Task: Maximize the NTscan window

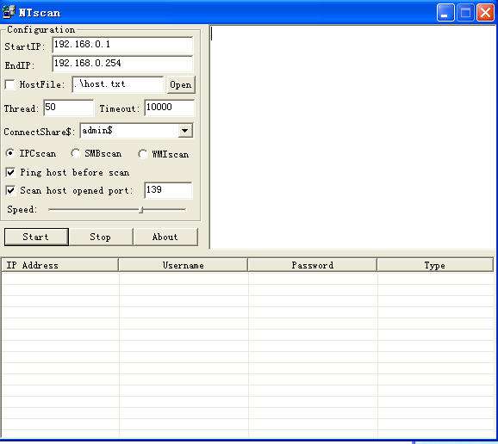Action: [465, 13]
